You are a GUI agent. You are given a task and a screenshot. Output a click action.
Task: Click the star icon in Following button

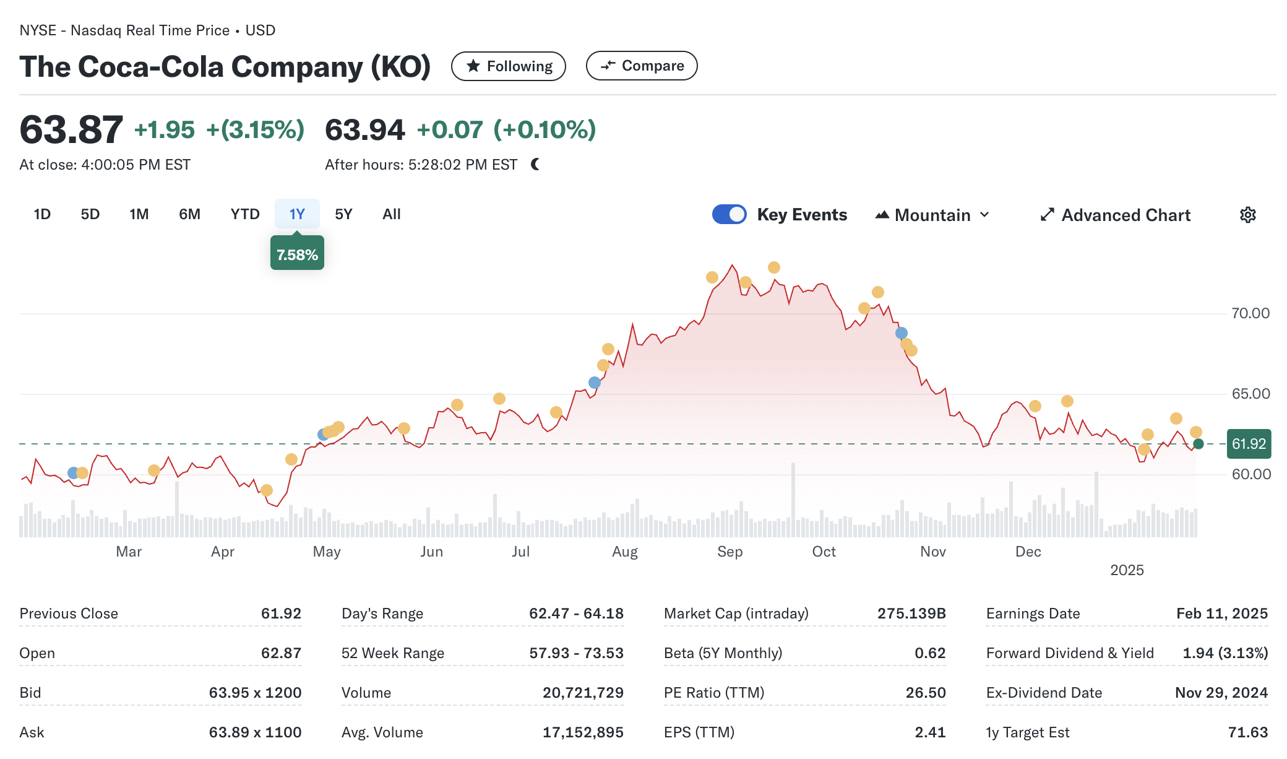(x=473, y=66)
